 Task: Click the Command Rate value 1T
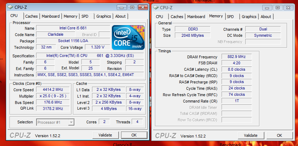(x=237, y=101)
